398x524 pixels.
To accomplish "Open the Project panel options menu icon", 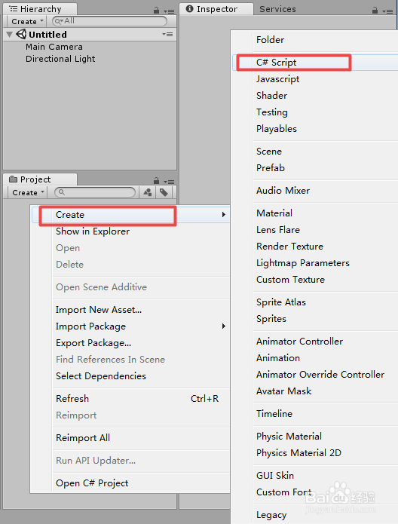I will [x=170, y=182].
